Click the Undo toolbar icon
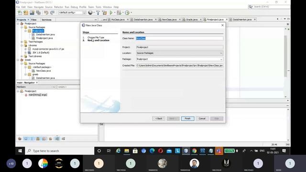 pyautogui.click(x=46, y=13)
